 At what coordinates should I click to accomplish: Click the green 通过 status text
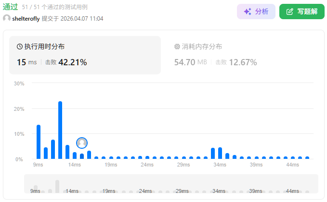click(11, 7)
